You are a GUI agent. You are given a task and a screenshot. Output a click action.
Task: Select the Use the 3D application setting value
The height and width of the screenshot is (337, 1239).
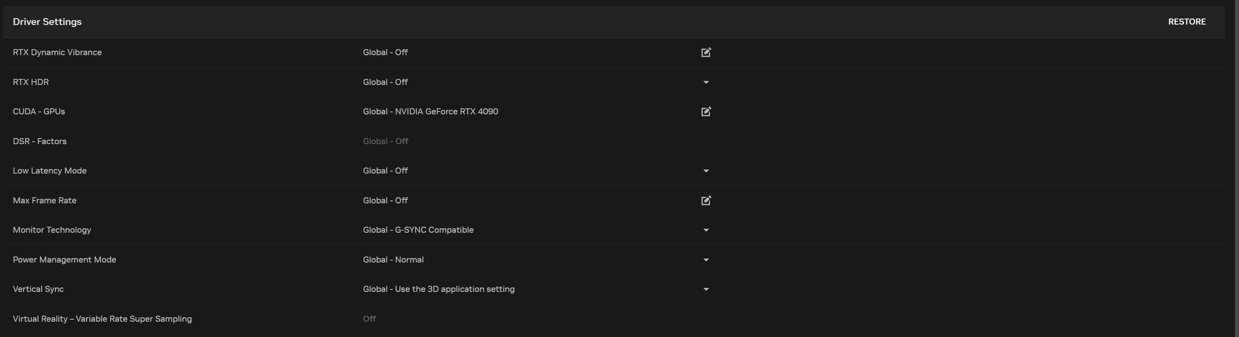pos(438,289)
